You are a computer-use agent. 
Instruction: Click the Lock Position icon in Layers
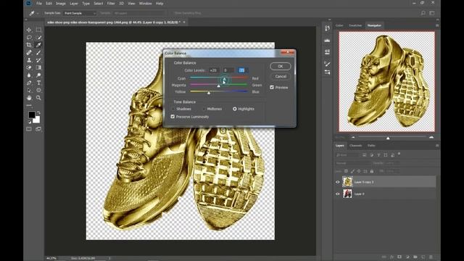(x=359, y=171)
